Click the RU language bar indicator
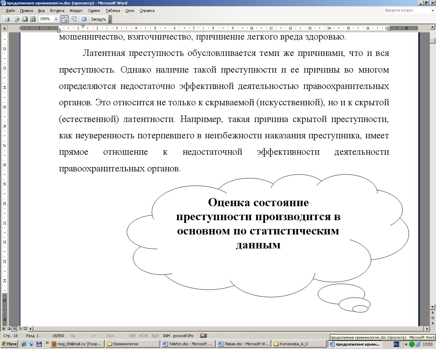Viewport: 436px width, 349px height. pos(396,344)
